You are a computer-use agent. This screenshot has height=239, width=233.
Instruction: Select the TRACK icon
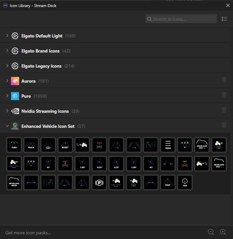tap(31, 145)
